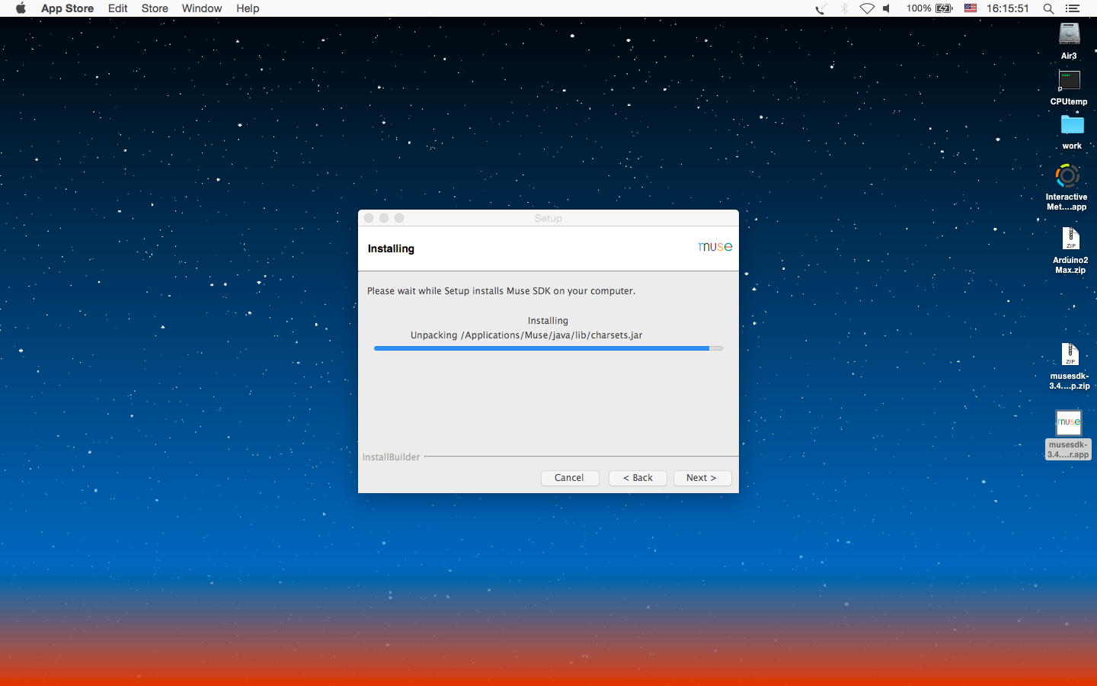Click the "Unpacking /Applications/Muse/java/lib/charsets.jar" status text

[x=526, y=335]
